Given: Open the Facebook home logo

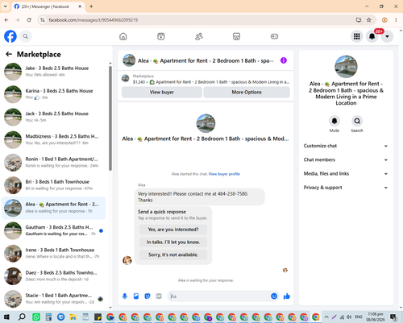Looking at the screenshot, I should (x=10, y=36).
